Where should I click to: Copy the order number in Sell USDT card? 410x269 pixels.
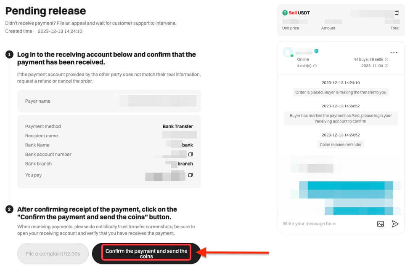click(397, 13)
